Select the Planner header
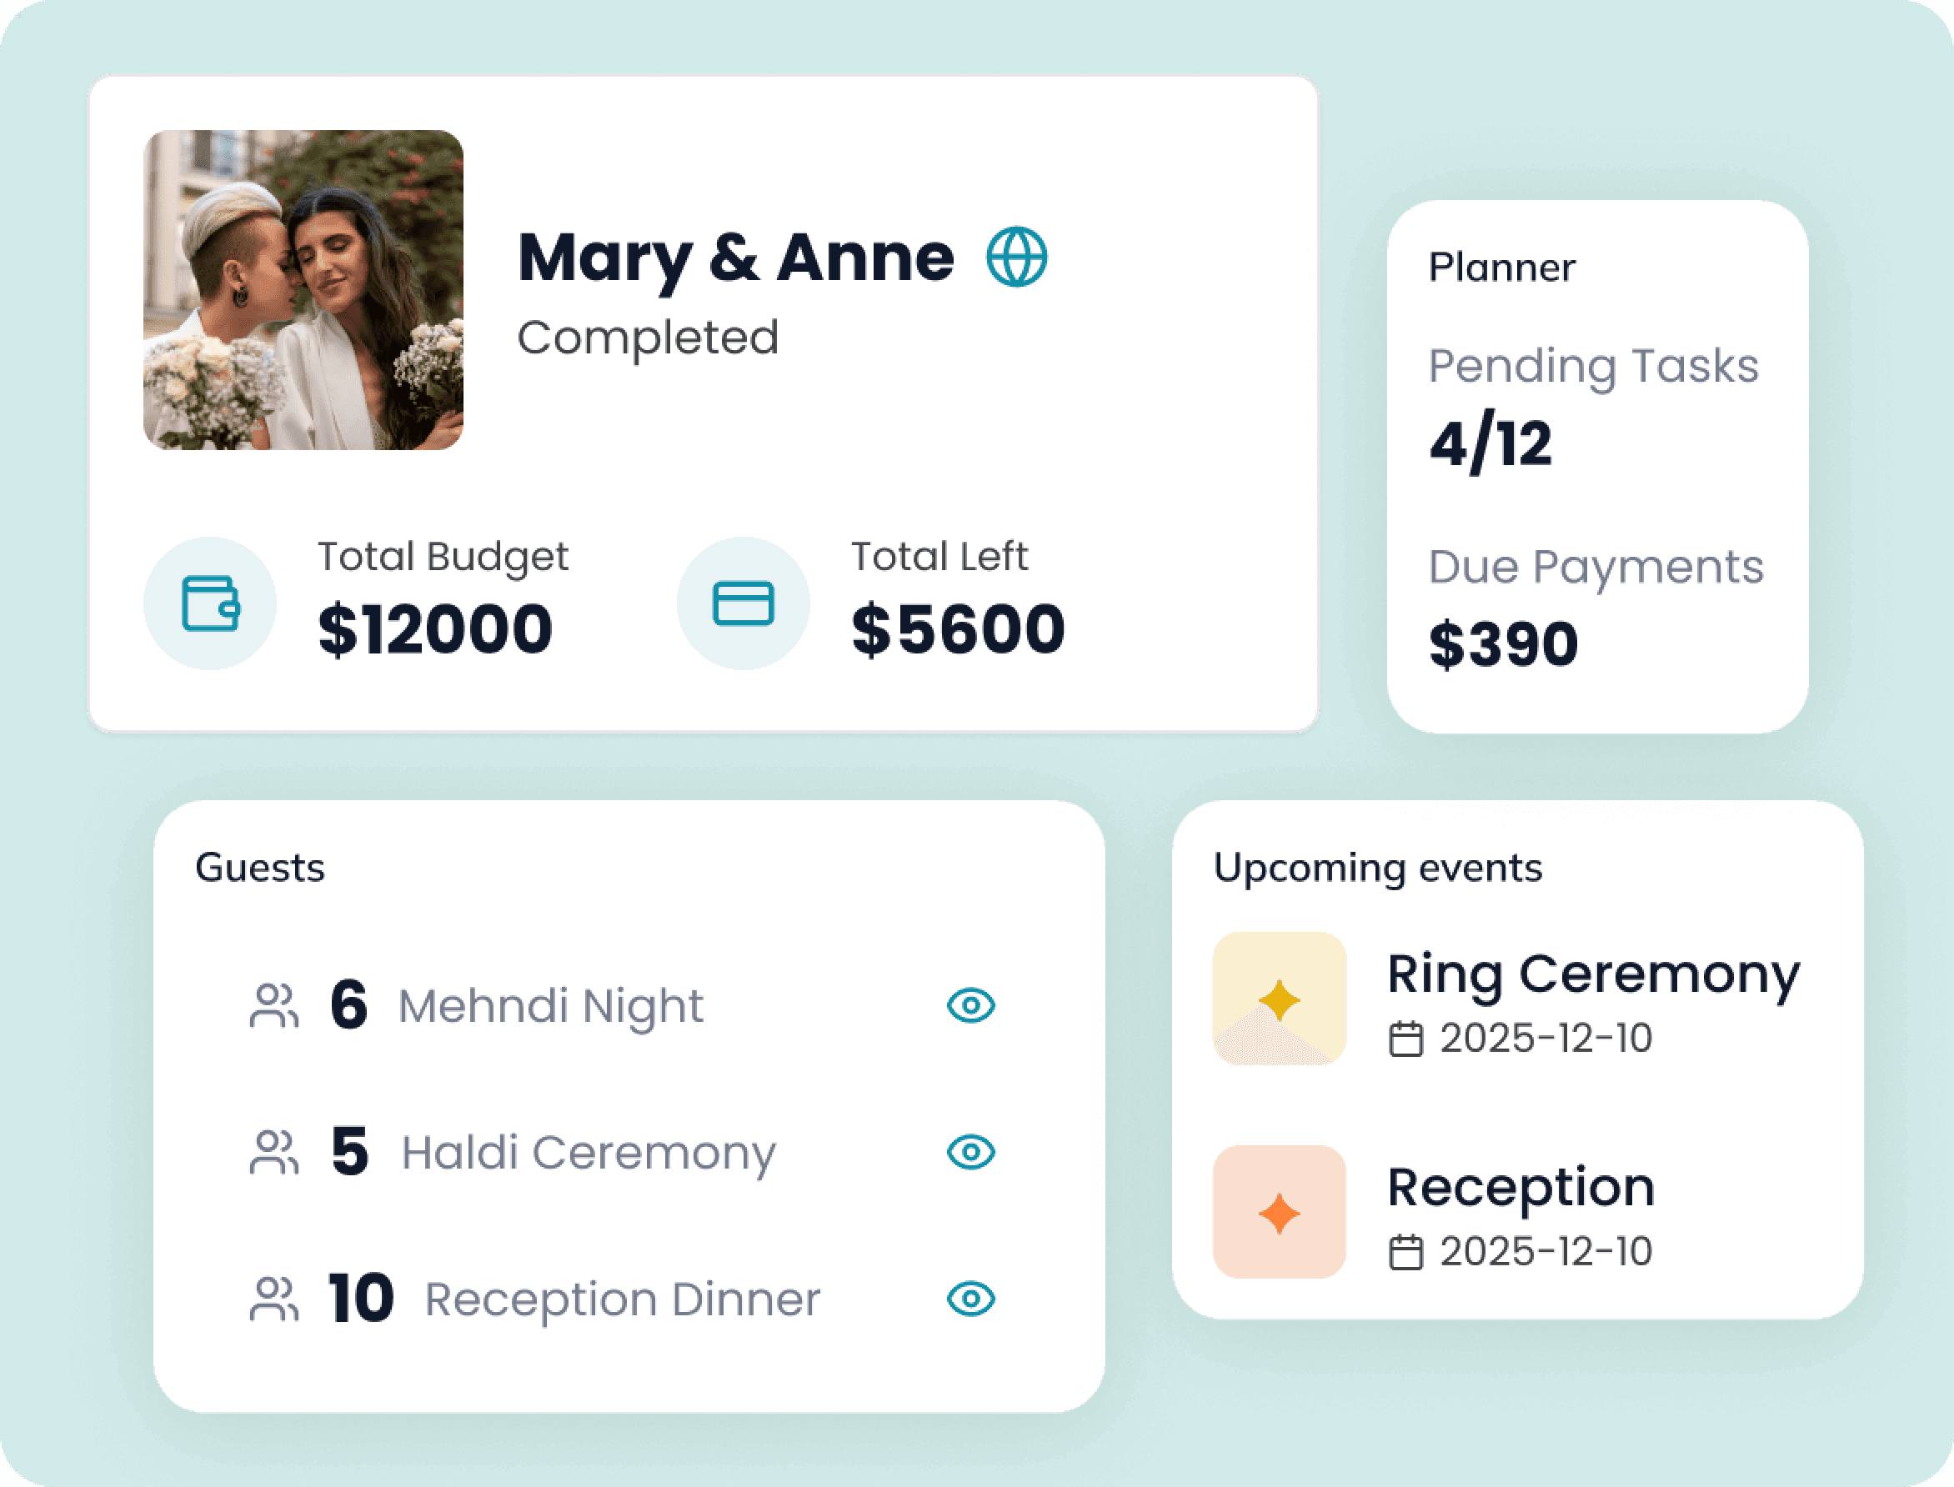This screenshot has width=1954, height=1487. pyautogui.click(x=1502, y=267)
